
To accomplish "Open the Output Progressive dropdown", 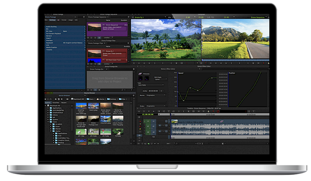I will click(155, 106).
